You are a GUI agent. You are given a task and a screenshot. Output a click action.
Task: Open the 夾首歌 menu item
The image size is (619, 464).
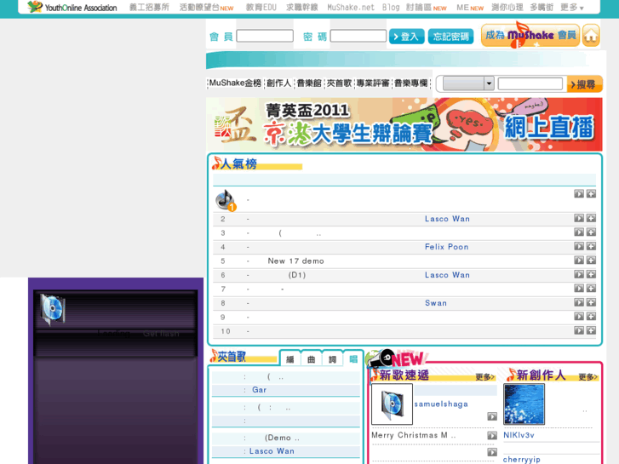[339, 83]
